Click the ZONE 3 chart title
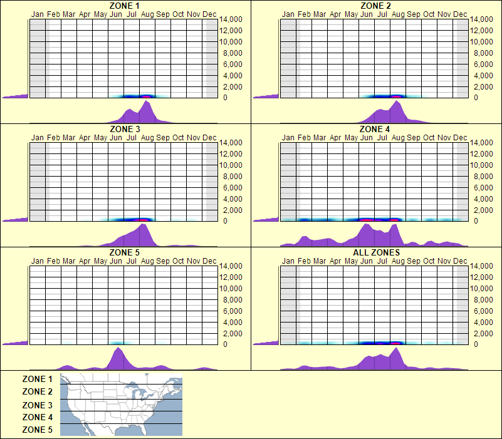This screenshot has height=439, width=502. tap(123, 128)
